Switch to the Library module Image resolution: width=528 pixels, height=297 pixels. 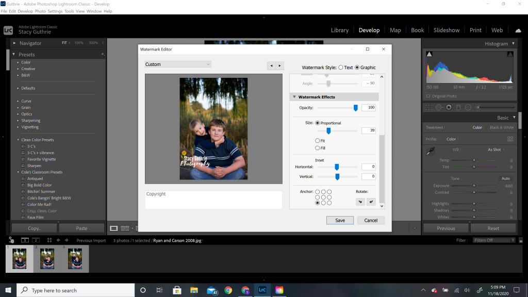[340, 30]
